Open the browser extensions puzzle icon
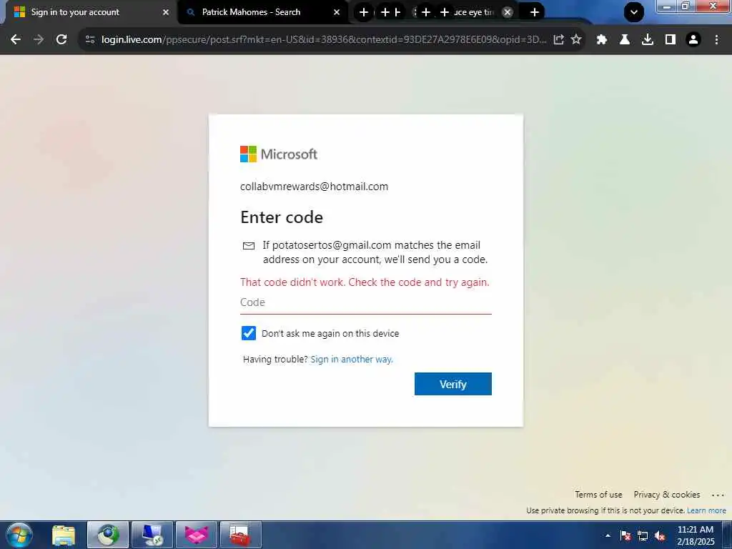732x549 pixels. click(x=602, y=40)
